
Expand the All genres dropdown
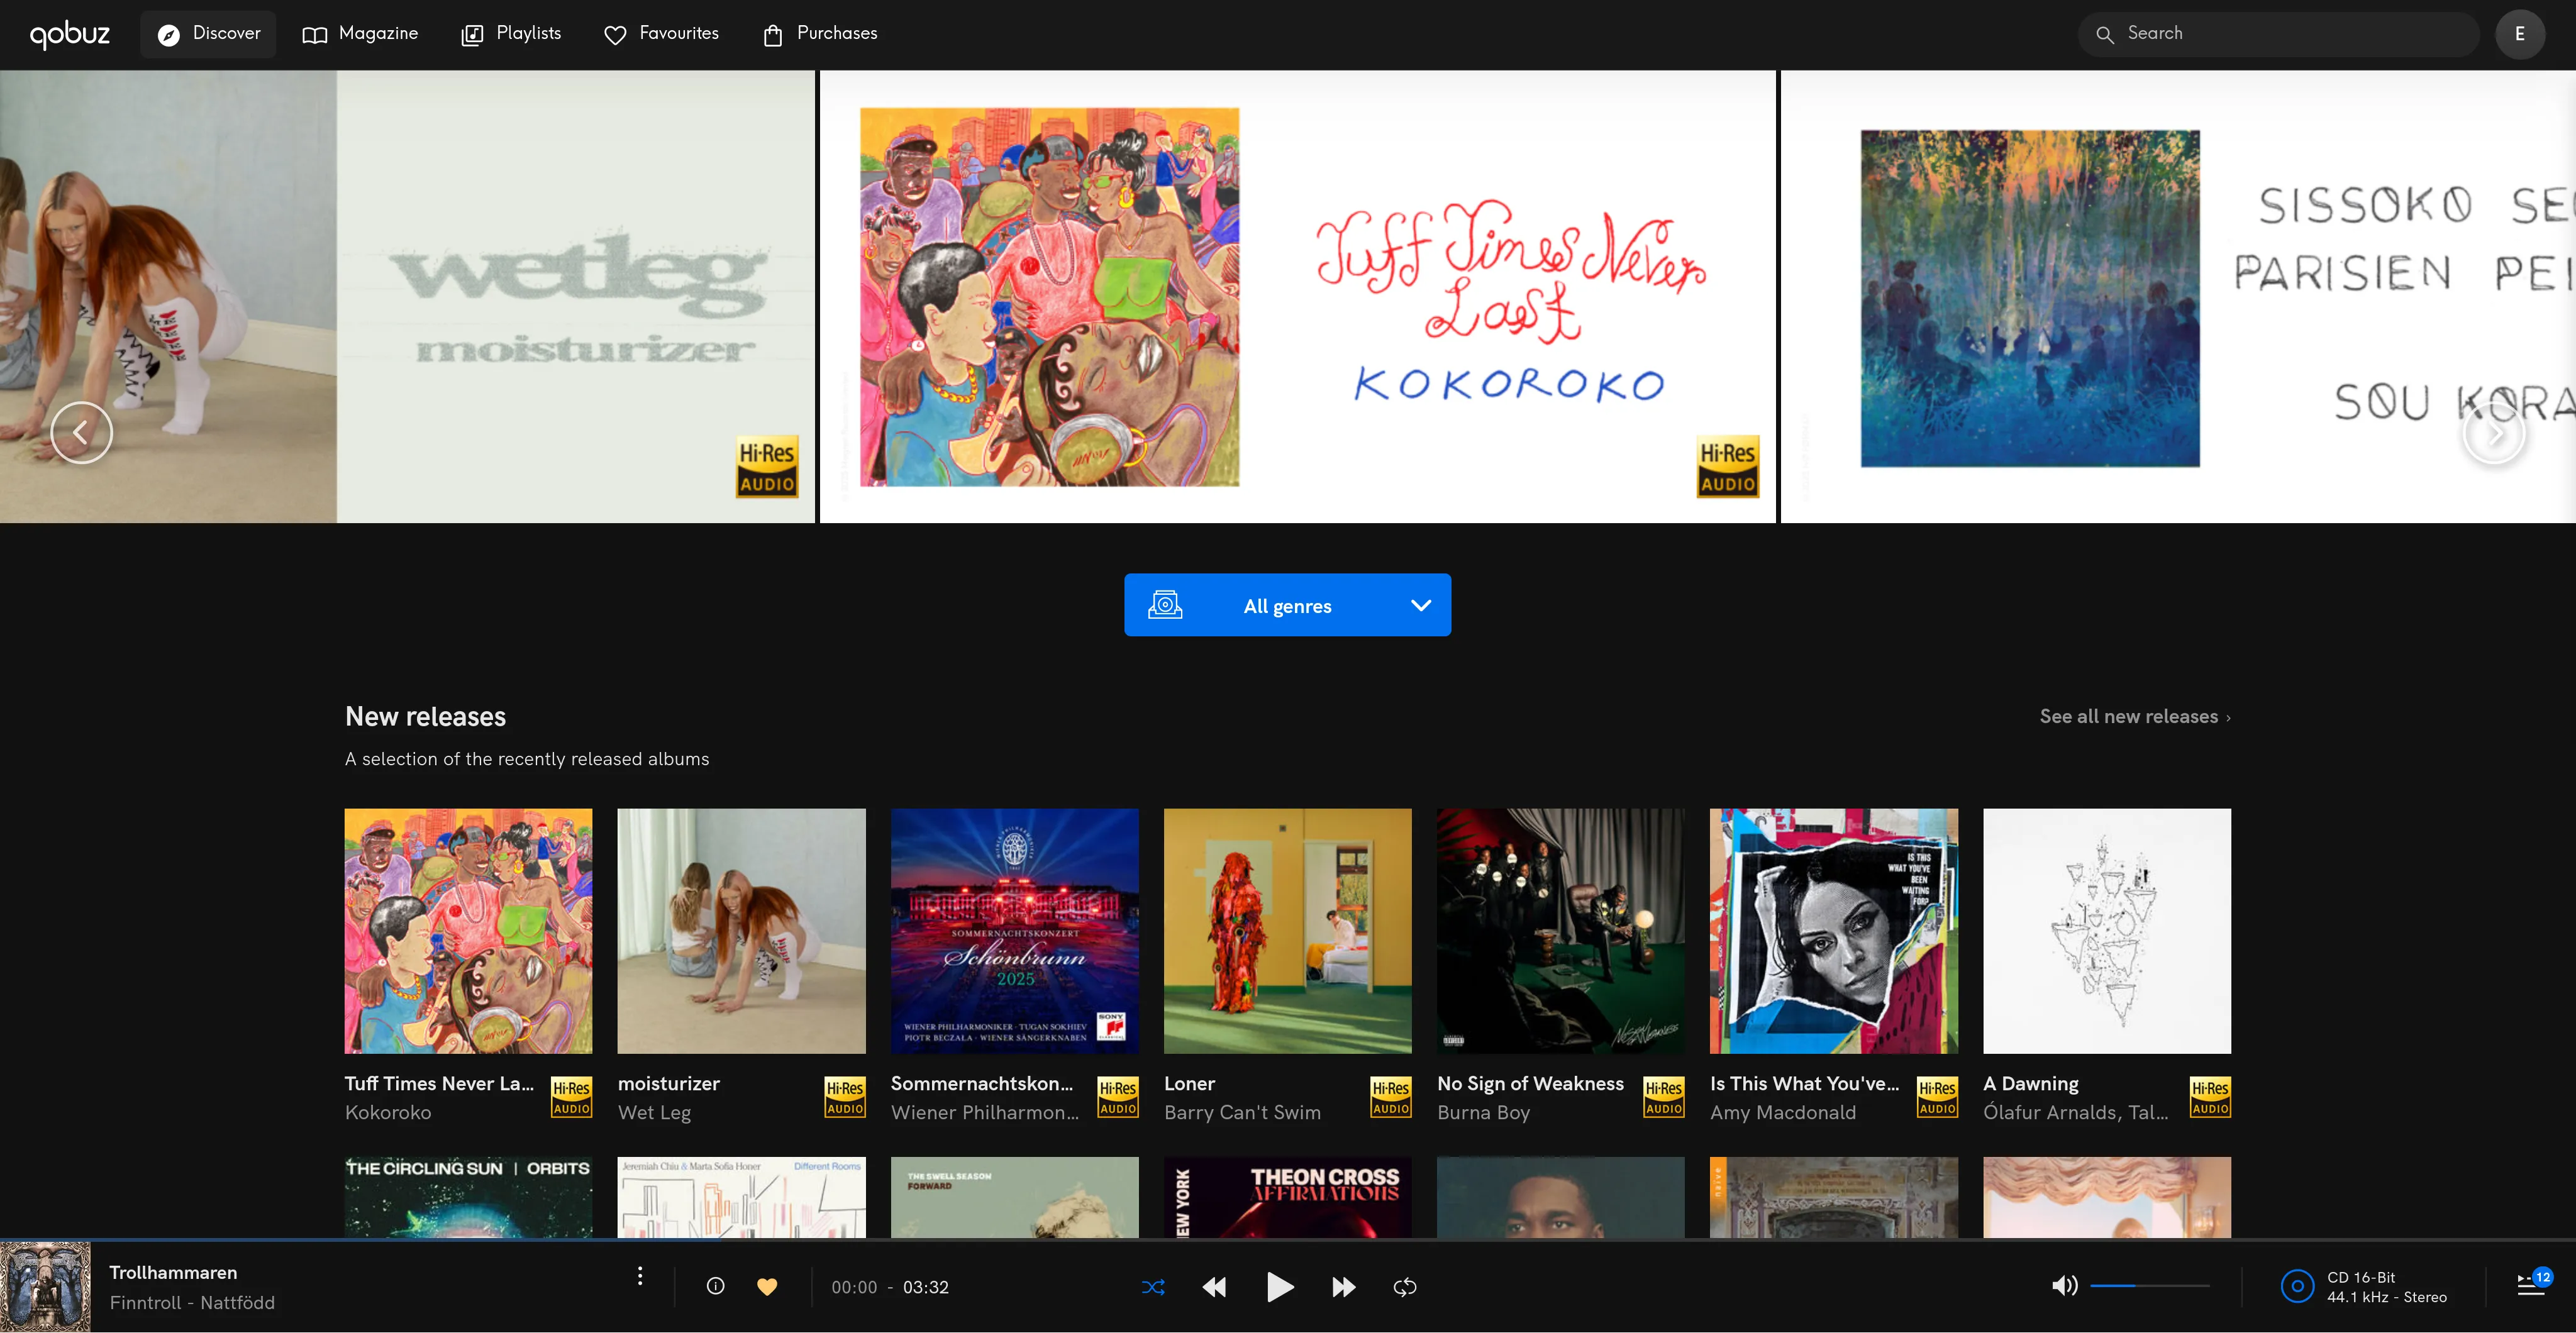pos(1287,605)
